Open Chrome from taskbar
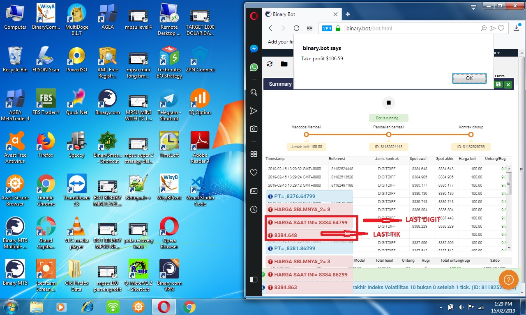Viewport: 526px width, 315px height. (x=189, y=307)
